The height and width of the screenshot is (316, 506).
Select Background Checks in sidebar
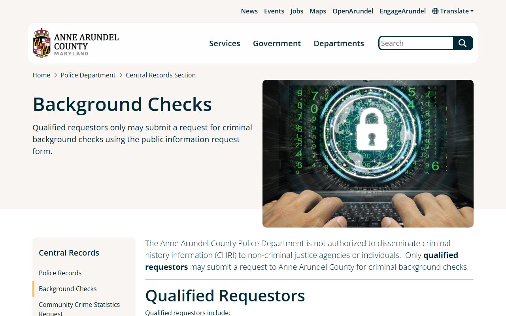coord(68,289)
